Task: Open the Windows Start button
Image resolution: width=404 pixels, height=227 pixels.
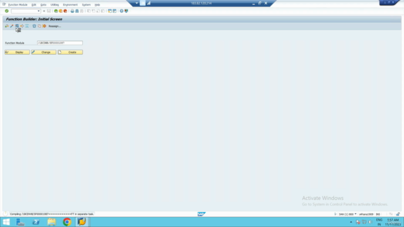Action: 6,222
